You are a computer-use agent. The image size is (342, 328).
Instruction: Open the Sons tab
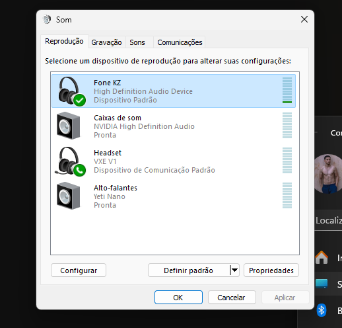(x=137, y=42)
